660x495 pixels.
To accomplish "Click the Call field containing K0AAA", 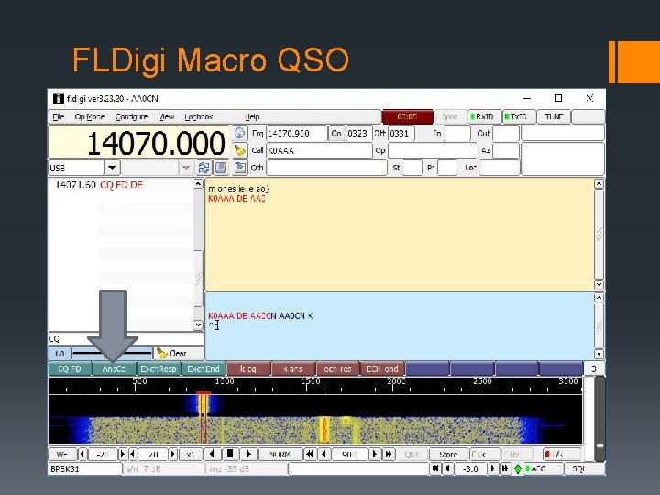I will (320, 150).
